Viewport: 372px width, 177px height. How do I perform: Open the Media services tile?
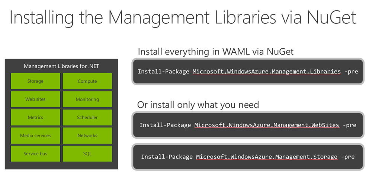35,135
